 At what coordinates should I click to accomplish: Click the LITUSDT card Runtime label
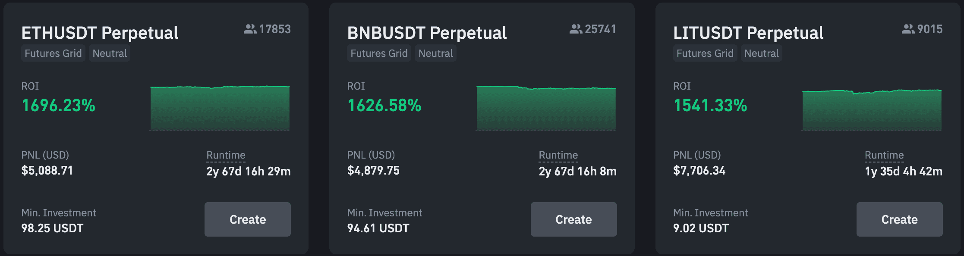click(884, 155)
